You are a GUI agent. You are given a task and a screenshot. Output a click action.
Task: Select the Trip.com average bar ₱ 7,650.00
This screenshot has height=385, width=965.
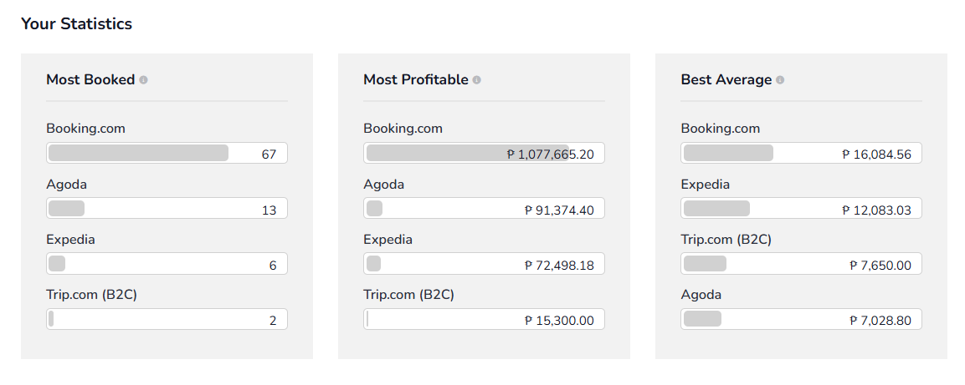click(x=801, y=263)
